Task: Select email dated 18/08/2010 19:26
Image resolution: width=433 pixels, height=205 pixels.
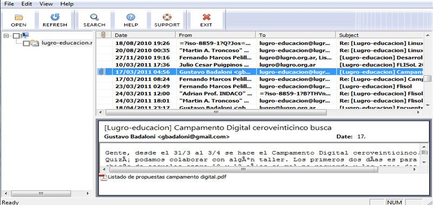Action: (x=260, y=43)
